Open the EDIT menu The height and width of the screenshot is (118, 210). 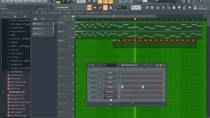[8, 1]
